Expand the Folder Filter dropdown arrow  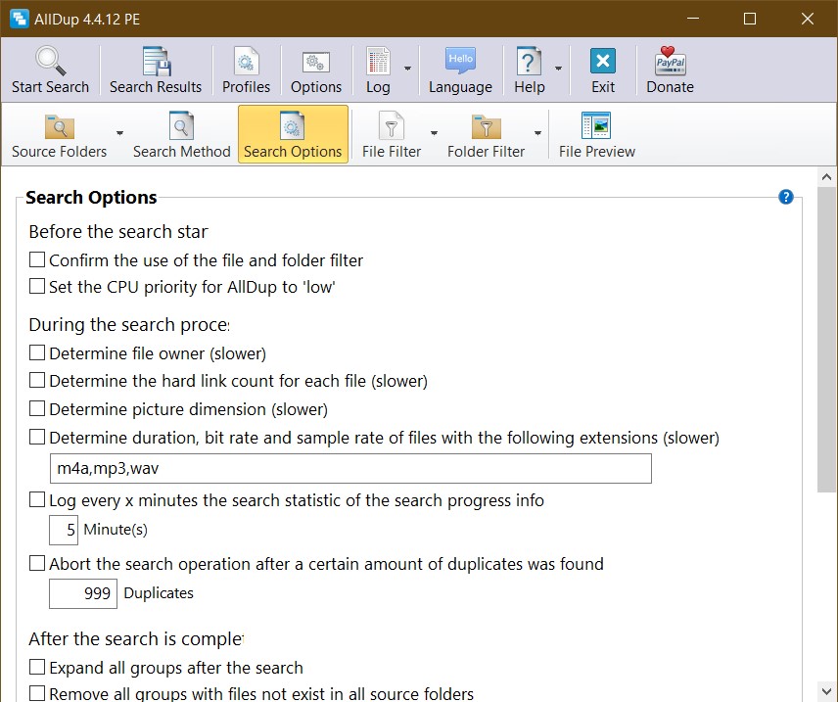click(537, 132)
